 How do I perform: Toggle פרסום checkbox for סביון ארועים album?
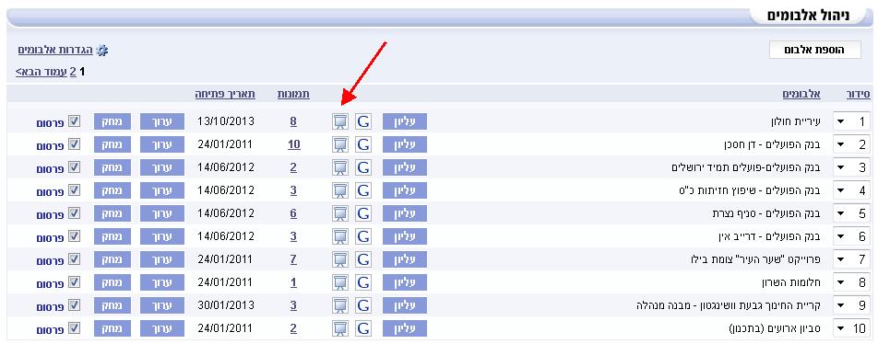point(74,327)
